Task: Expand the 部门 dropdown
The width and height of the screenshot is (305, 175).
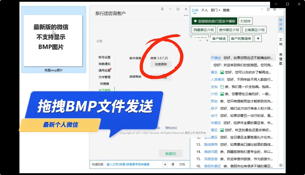Action: coord(216,10)
